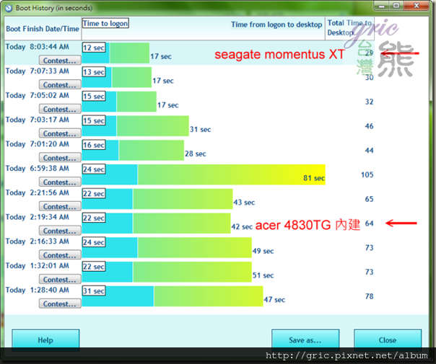Maximize the Boot History window
436x364 pixels.
[x=396, y=6]
